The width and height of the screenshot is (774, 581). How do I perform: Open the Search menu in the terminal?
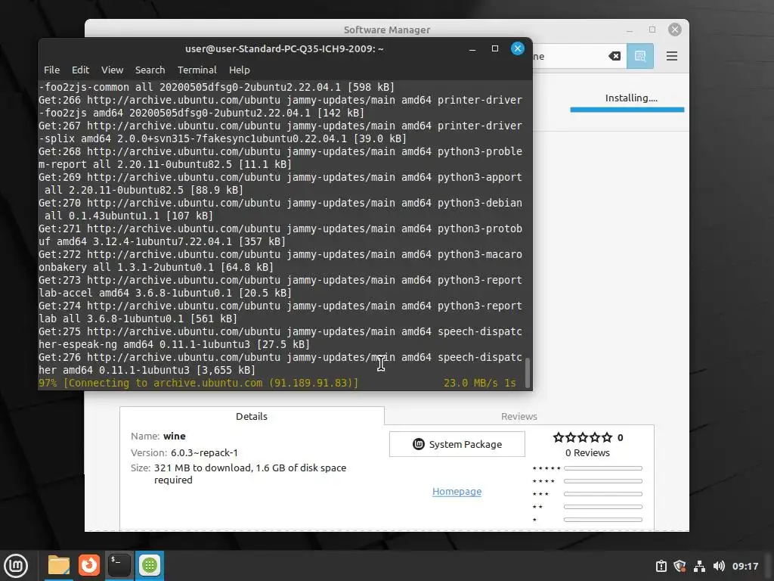(150, 70)
